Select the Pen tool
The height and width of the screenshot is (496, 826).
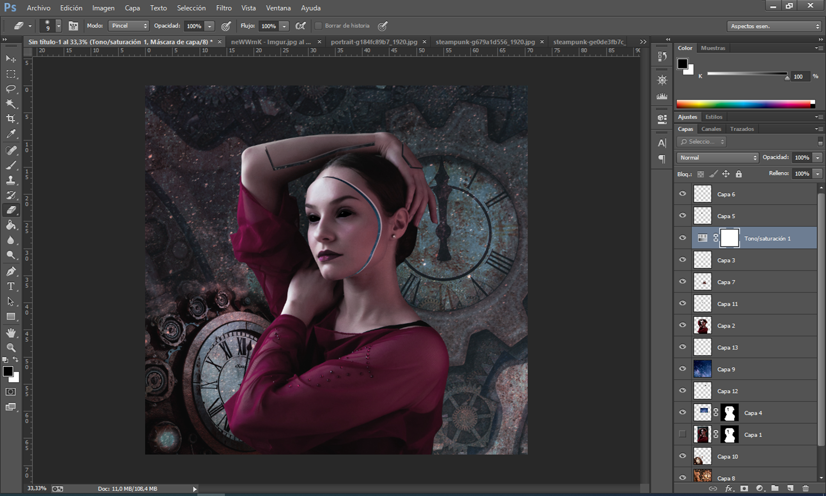[11, 271]
